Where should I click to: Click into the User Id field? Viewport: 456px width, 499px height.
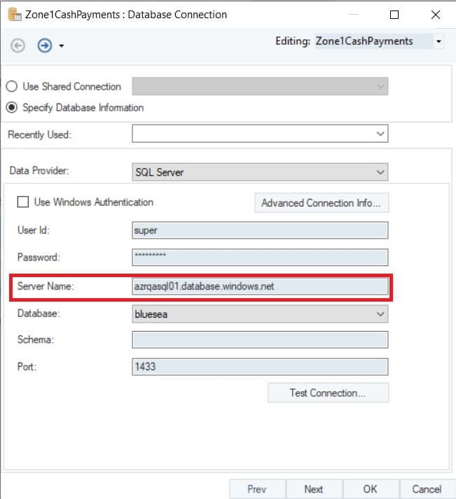point(259,230)
